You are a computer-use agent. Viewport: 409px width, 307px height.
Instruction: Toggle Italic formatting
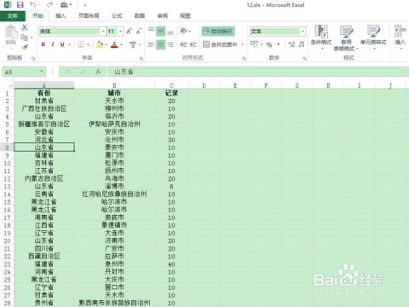click(53, 44)
